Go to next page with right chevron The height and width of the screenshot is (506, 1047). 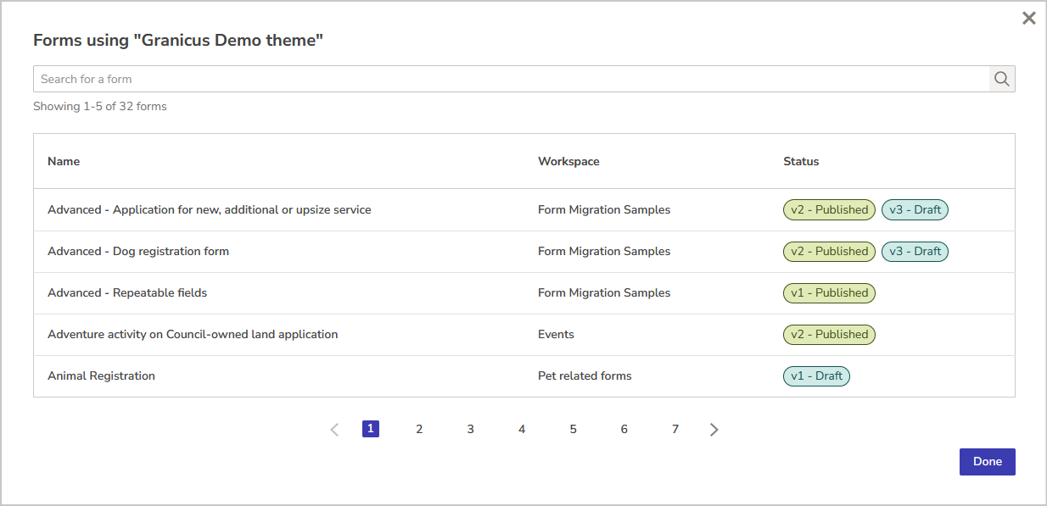[714, 430]
